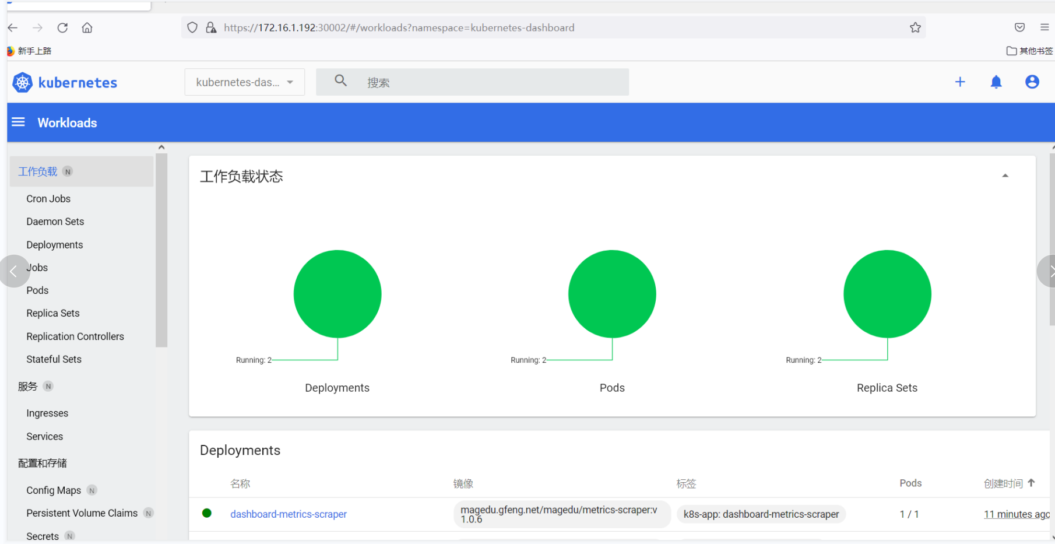
Task: Open Stateful Sets in the sidebar
Action: click(54, 359)
